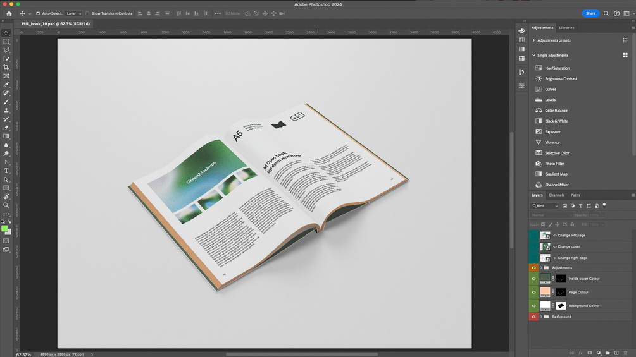Viewport: 636px width, 357px height.
Task: Expand the Adjustments layer group
Action: coord(540,267)
